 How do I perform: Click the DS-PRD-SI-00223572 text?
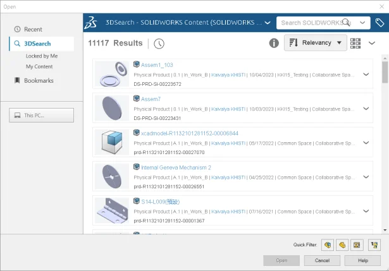click(x=157, y=84)
